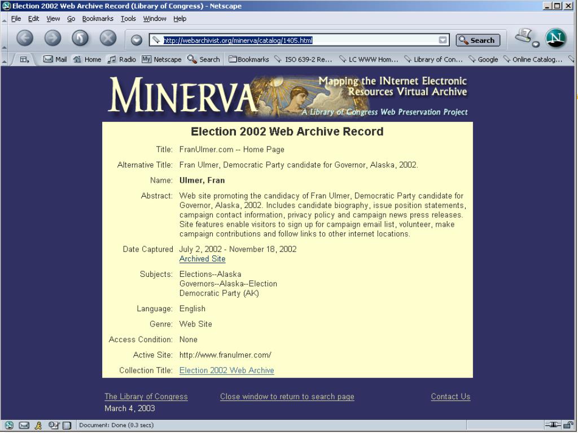Open the Bookmarks menu
The height and width of the screenshot is (433, 578).
pos(98,19)
